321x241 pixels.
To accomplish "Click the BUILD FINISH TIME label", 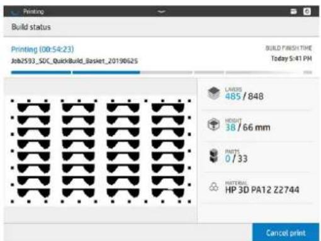I will point(288,48).
